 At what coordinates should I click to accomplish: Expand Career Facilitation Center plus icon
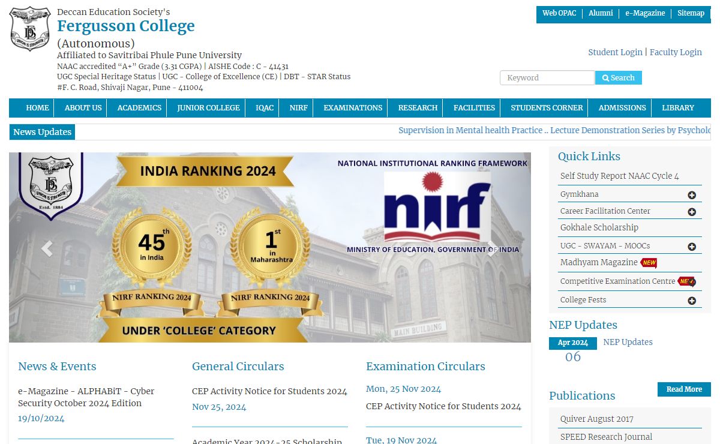[x=692, y=212]
